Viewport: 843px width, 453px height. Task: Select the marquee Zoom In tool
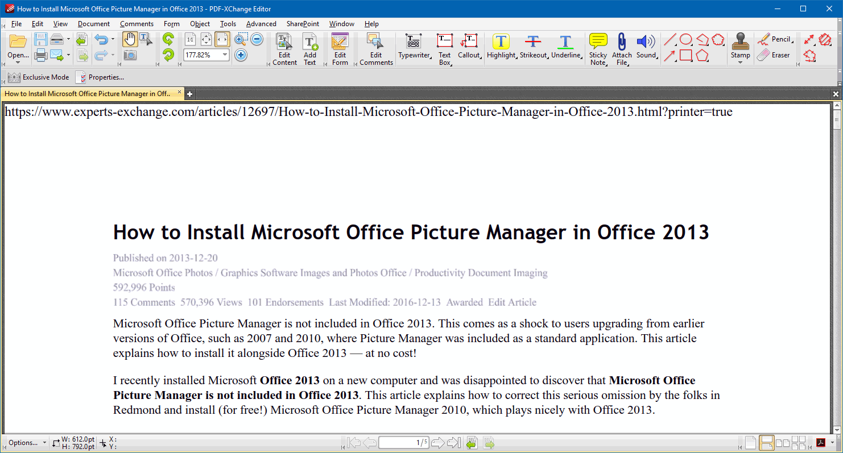coord(241,39)
